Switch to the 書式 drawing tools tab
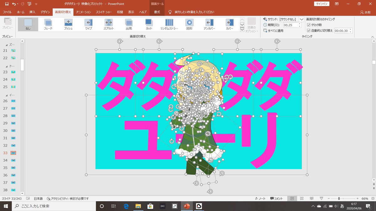This screenshot has height=211, width=376. 157,12
